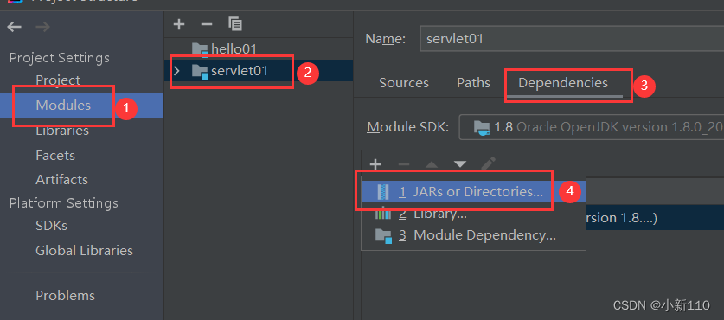Click the JARs archive icon in popup
724x320 pixels.
pyautogui.click(x=383, y=192)
